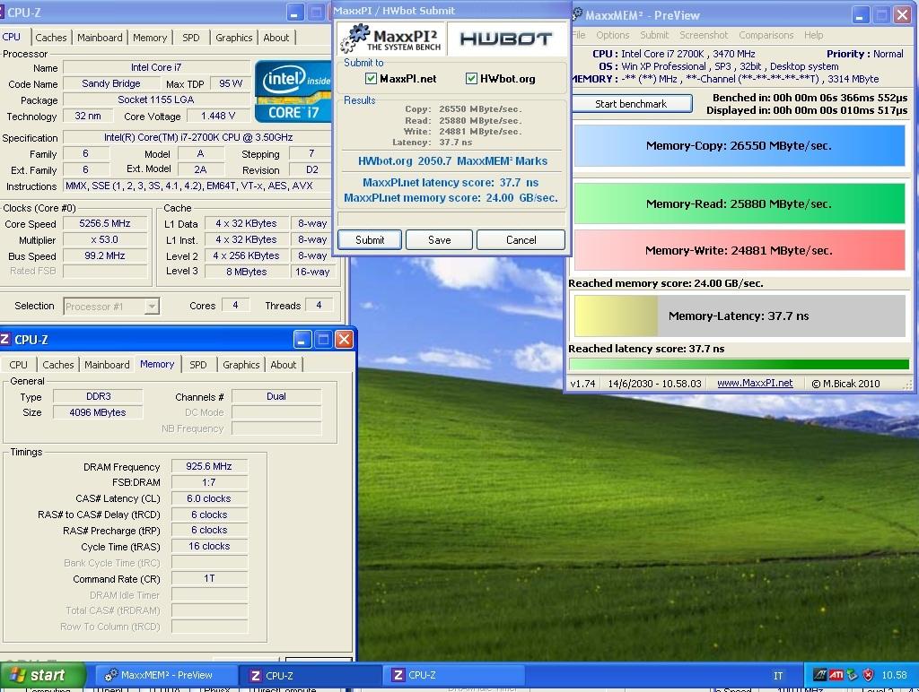Viewport: 919px width, 692px height.
Task: Toggle the HWbot.org submit checkbox
Action: (x=471, y=79)
